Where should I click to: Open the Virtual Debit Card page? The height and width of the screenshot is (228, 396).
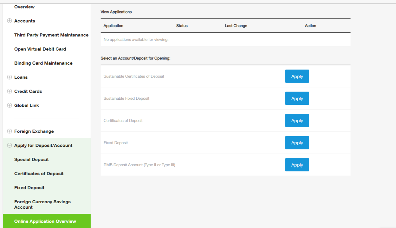click(40, 49)
